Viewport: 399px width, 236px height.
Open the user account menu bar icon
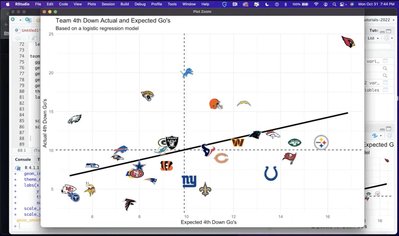coord(326,4)
